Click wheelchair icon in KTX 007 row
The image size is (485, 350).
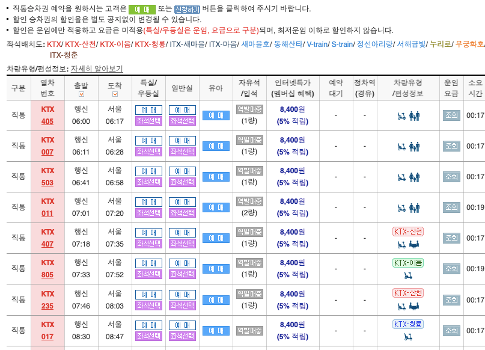pos(401,147)
